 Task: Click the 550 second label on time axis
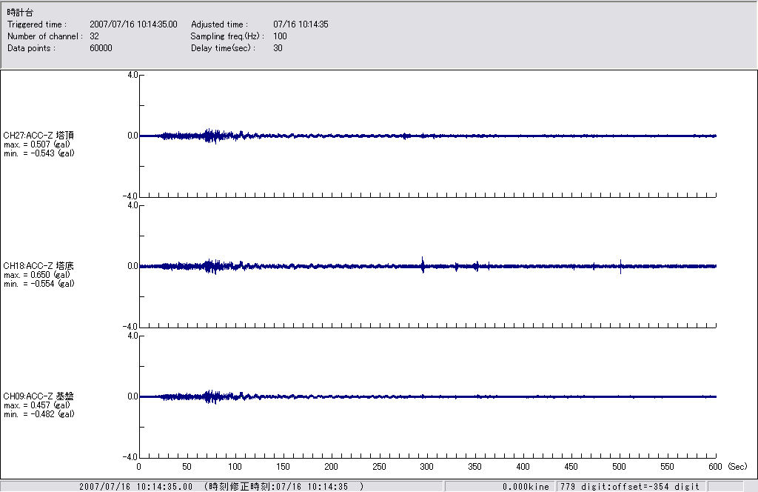click(x=668, y=467)
